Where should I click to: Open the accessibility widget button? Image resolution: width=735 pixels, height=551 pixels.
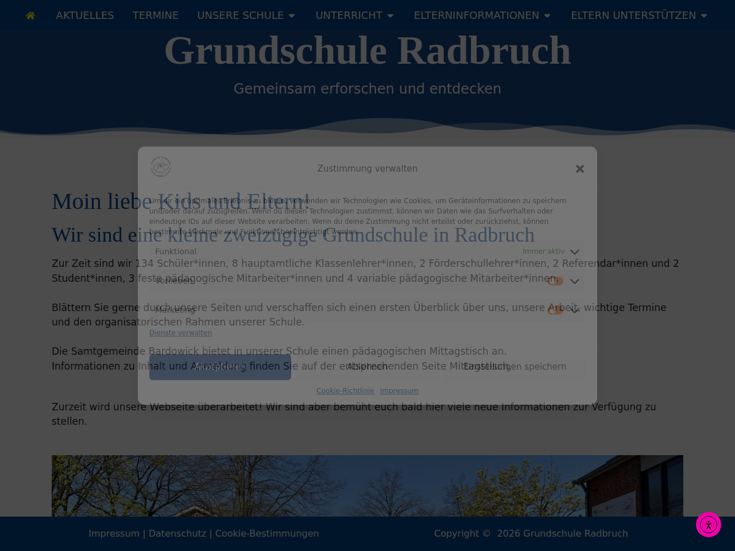tap(709, 525)
